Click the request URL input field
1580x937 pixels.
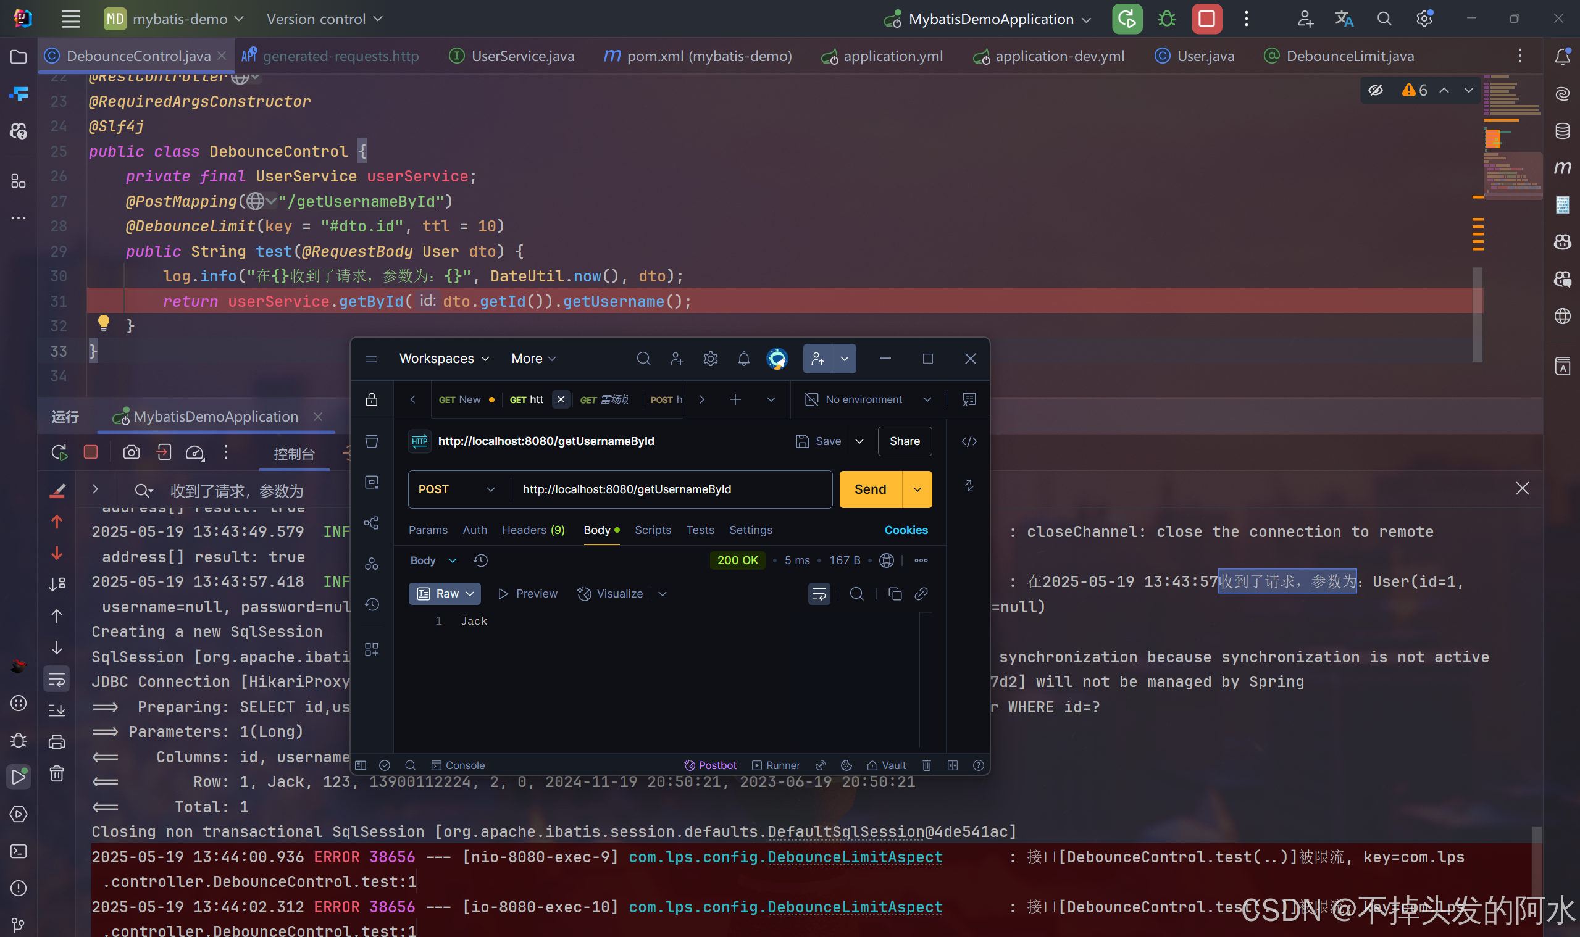point(669,489)
